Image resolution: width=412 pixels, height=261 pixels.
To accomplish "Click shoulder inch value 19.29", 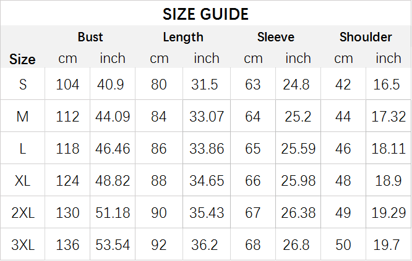I will pyautogui.click(x=388, y=213).
